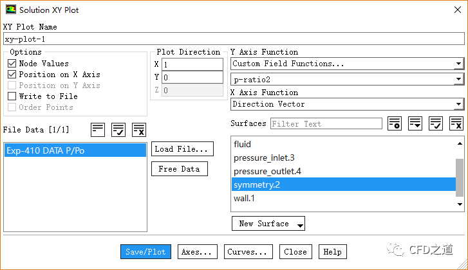Enable Write to File checkbox
The width and height of the screenshot is (468, 270).
pyautogui.click(x=12, y=96)
